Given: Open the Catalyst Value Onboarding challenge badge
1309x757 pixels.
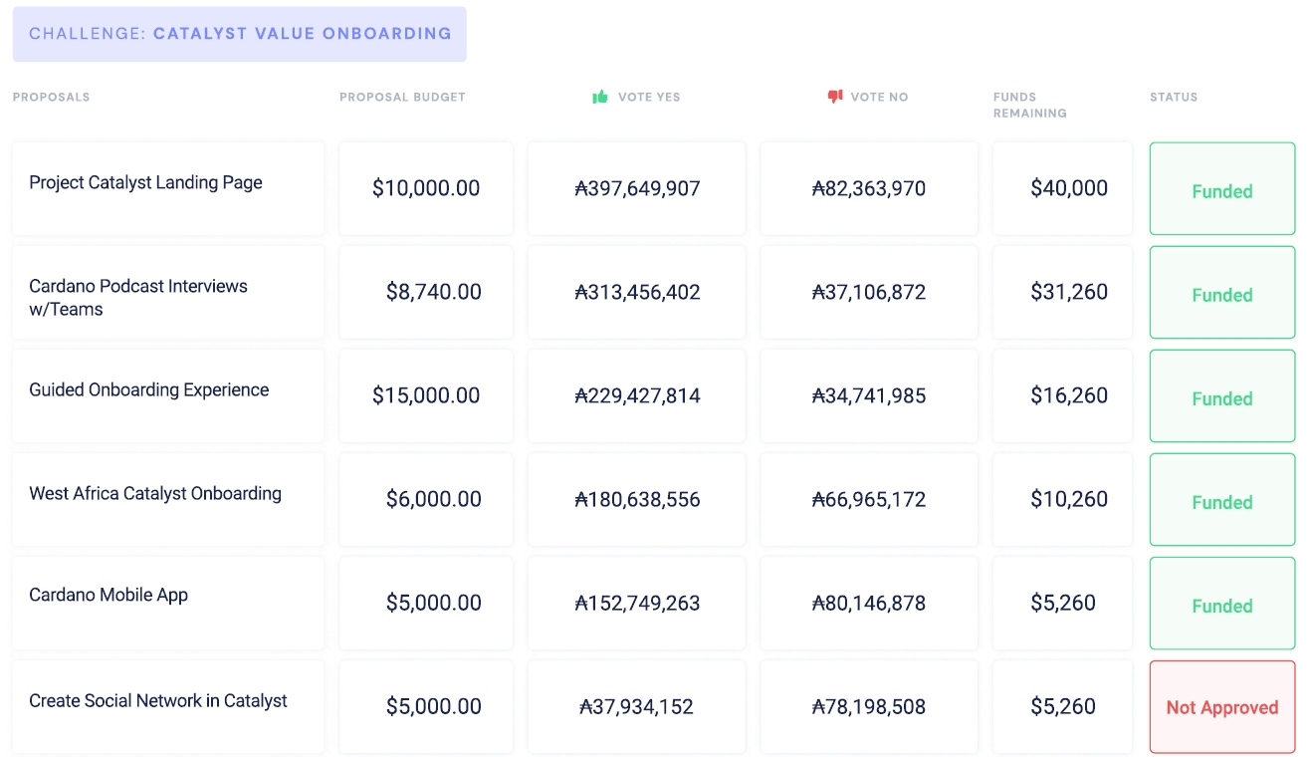Looking at the screenshot, I should [x=239, y=34].
